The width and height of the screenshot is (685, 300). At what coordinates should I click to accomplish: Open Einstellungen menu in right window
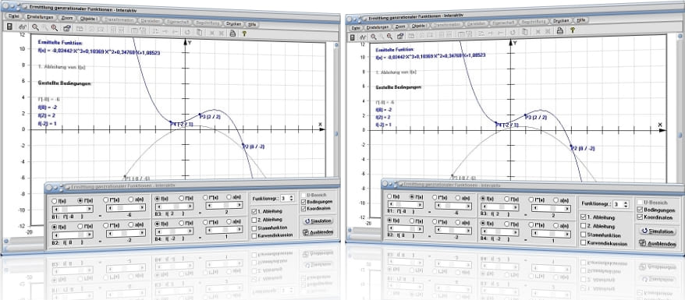point(378,26)
